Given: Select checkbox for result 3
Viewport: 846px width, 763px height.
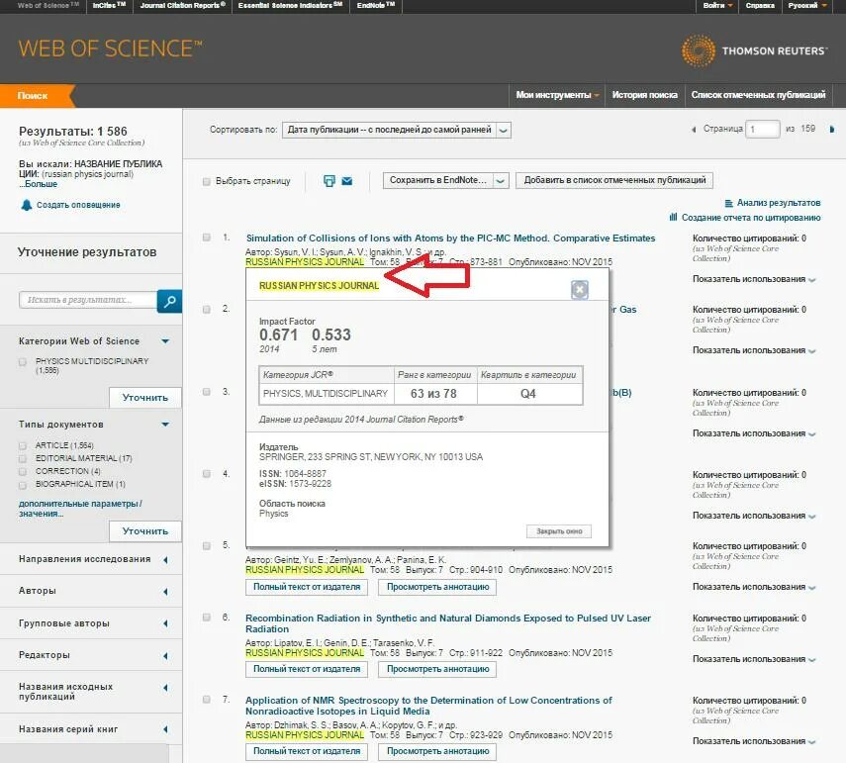Looking at the screenshot, I should coord(206,392).
